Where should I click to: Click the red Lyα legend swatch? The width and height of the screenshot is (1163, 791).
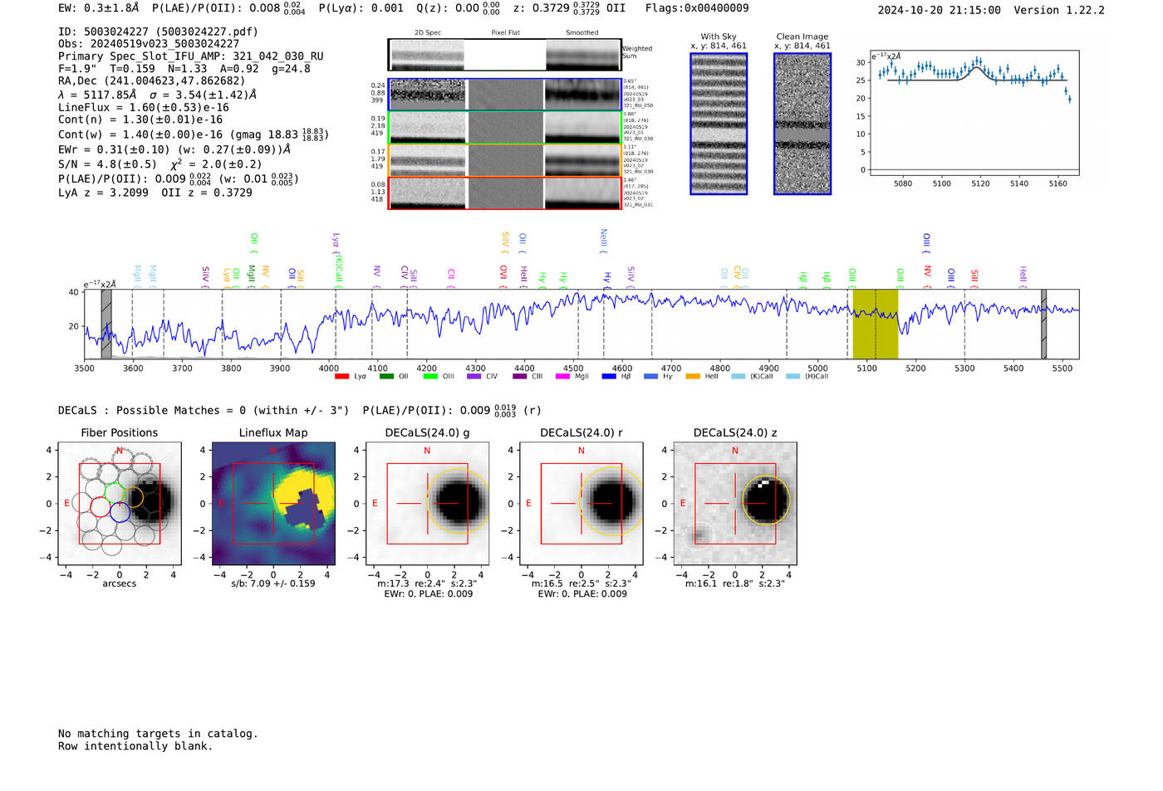pos(341,377)
